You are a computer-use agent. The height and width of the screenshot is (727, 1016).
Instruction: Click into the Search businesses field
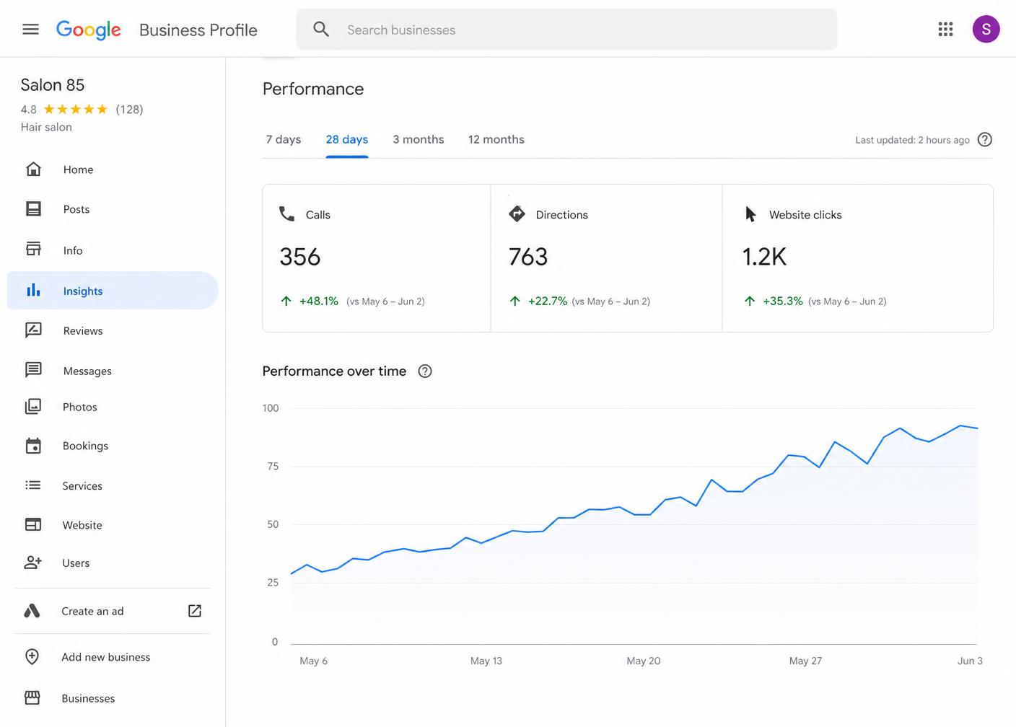coord(566,30)
